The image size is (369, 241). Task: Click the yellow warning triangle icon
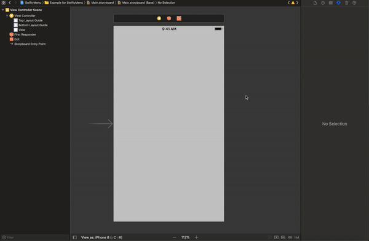(x=293, y=3)
